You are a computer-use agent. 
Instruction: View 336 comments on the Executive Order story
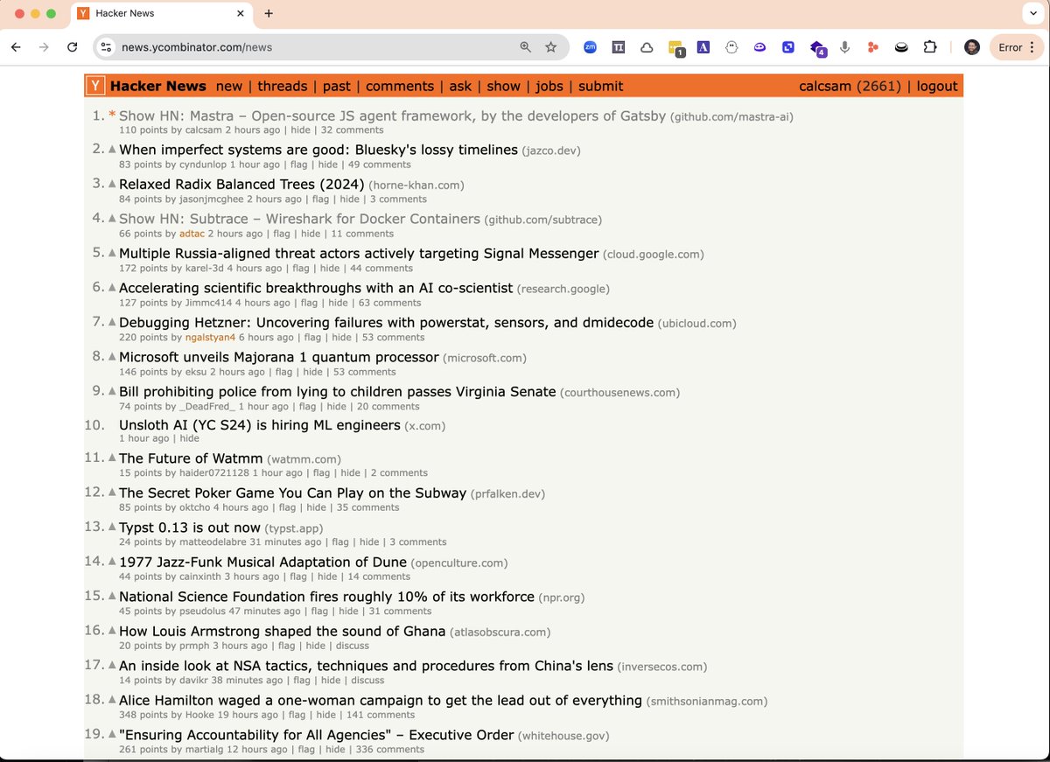point(388,750)
